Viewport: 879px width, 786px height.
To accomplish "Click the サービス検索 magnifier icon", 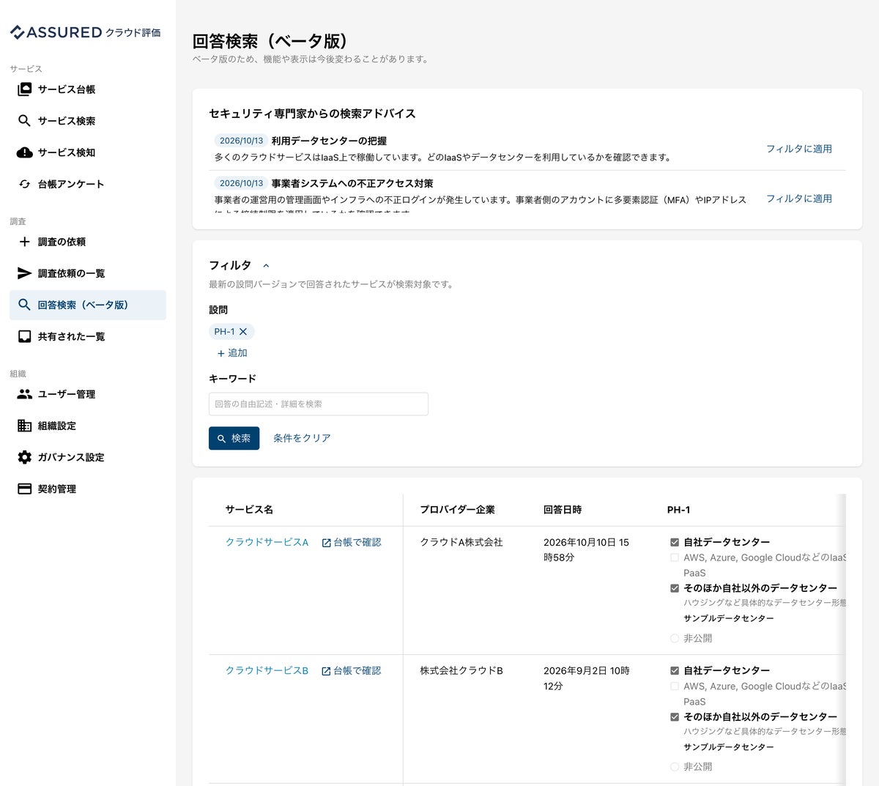I will 25,121.
